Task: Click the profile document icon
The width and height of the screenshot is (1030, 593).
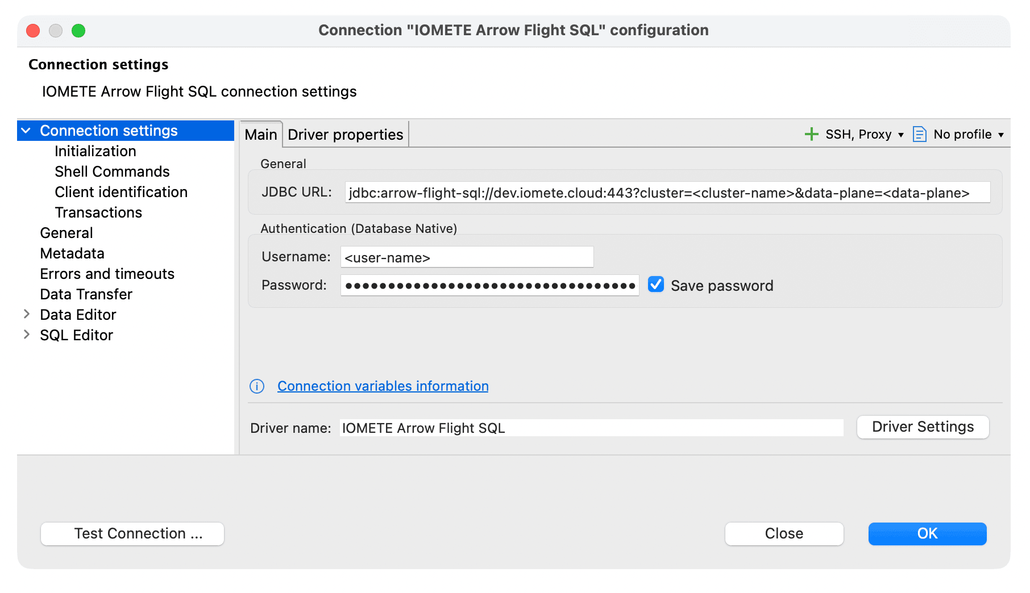Action: (919, 134)
